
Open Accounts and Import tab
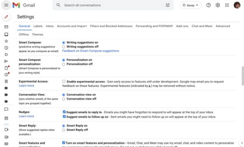point(72,26)
